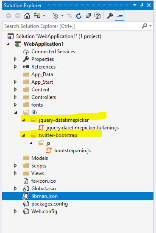Select the App_Start folder

42,82
